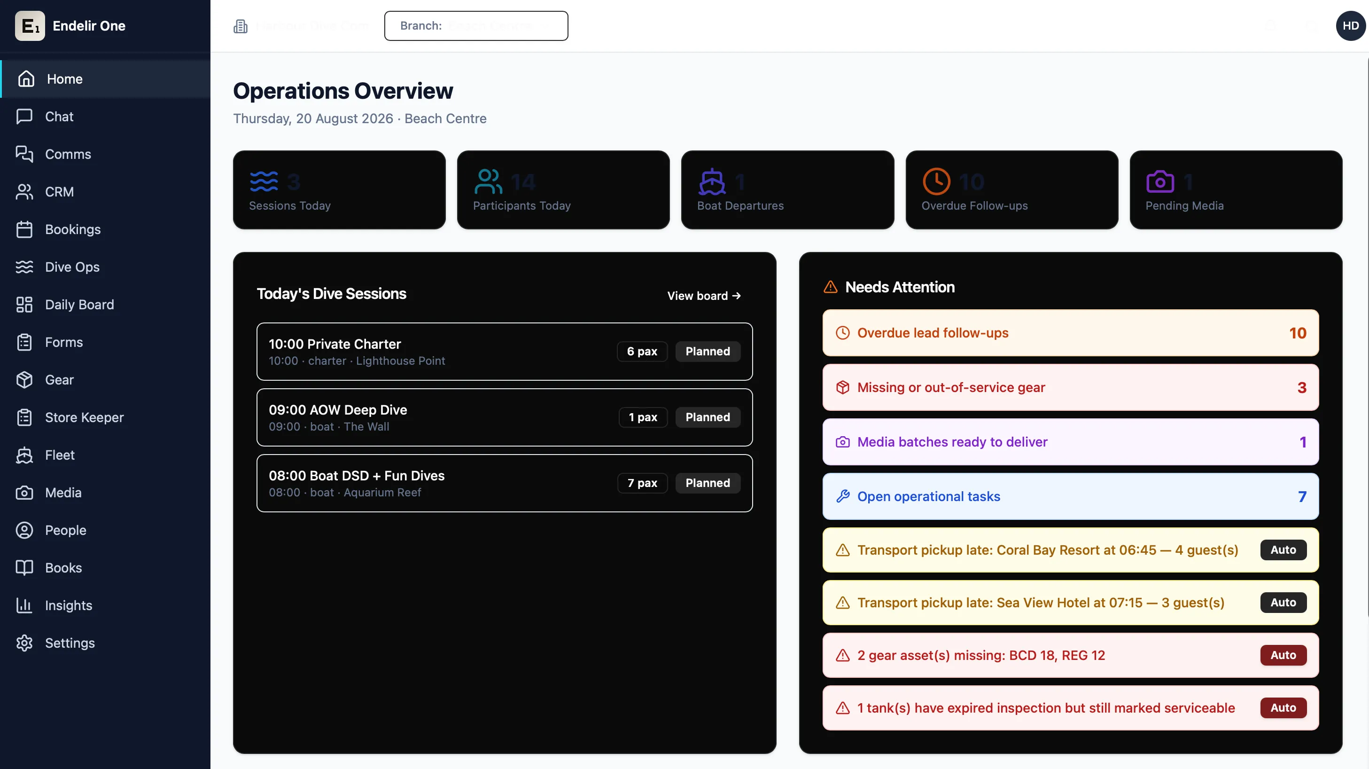This screenshot has width=1369, height=769.
Task: Click the Sessions Today label
Action: pyautogui.click(x=290, y=206)
